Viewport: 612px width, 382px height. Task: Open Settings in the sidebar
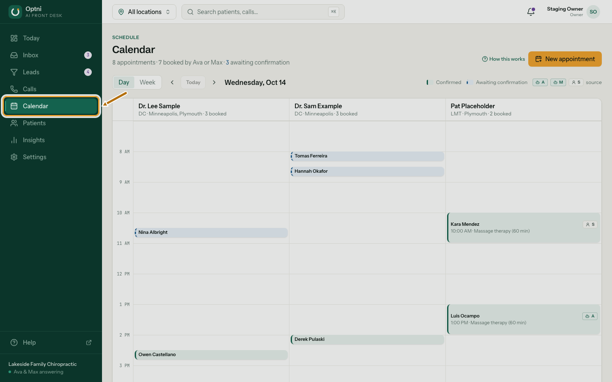(51, 157)
